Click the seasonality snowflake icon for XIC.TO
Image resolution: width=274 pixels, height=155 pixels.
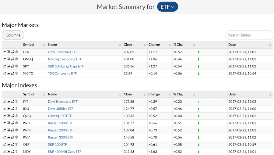(17, 74)
